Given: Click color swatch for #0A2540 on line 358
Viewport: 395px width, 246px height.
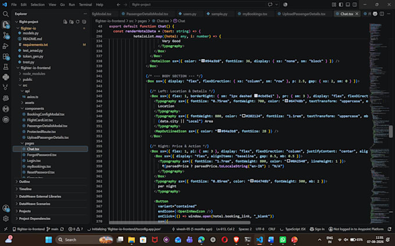Looking at the screenshot, I should pos(289,161).
